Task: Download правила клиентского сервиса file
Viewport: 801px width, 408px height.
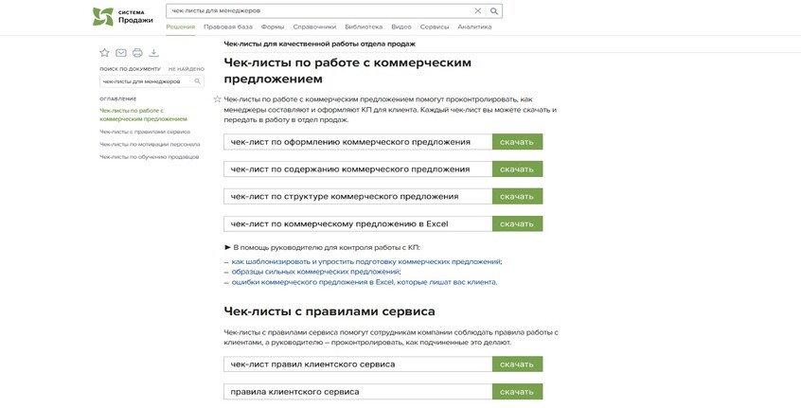Action: tap(517, 392)
